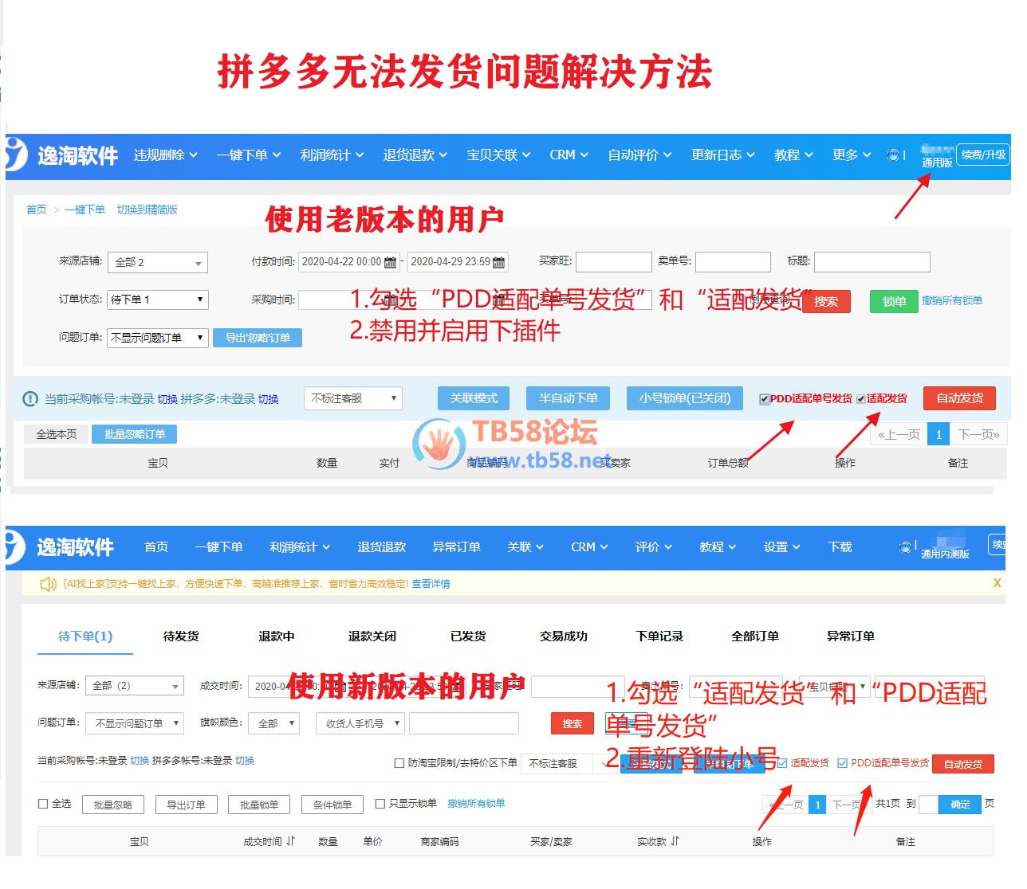Open 来源店铺 dropdown showing 全部 2
Viewport: 1027px width, 889px height.
(158, 262)
